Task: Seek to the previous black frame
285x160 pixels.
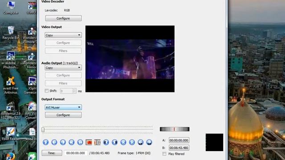Action: pyautogui.click(x=106, y=142)
